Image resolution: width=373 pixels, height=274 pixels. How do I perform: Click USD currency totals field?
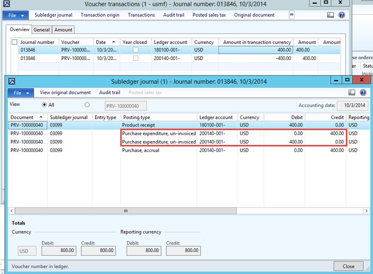click(x=27, y=251)
